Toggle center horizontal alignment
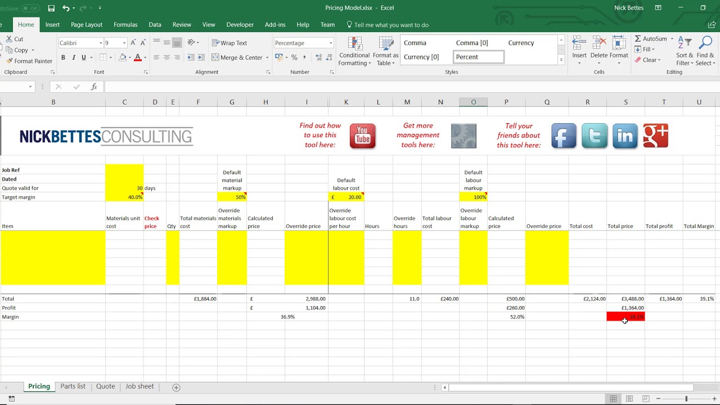 (166, 57)
